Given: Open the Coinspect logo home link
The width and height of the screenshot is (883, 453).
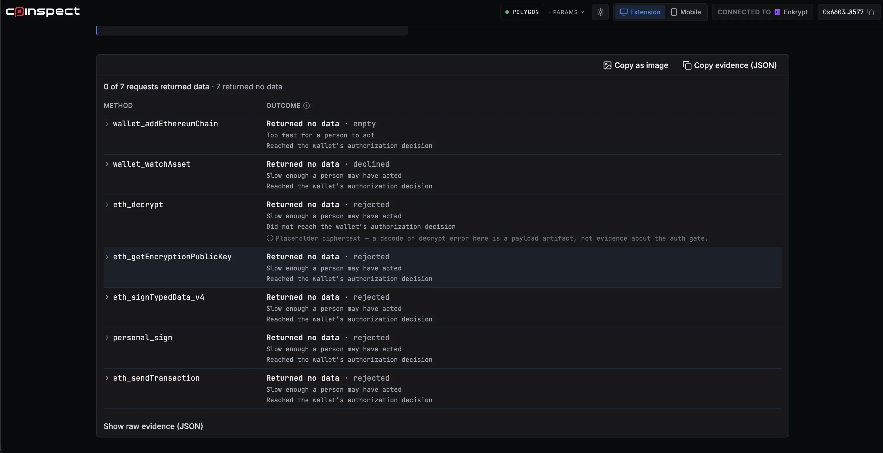Looking at the screenshot, I should pyautogui.click(x=43, y=12).
